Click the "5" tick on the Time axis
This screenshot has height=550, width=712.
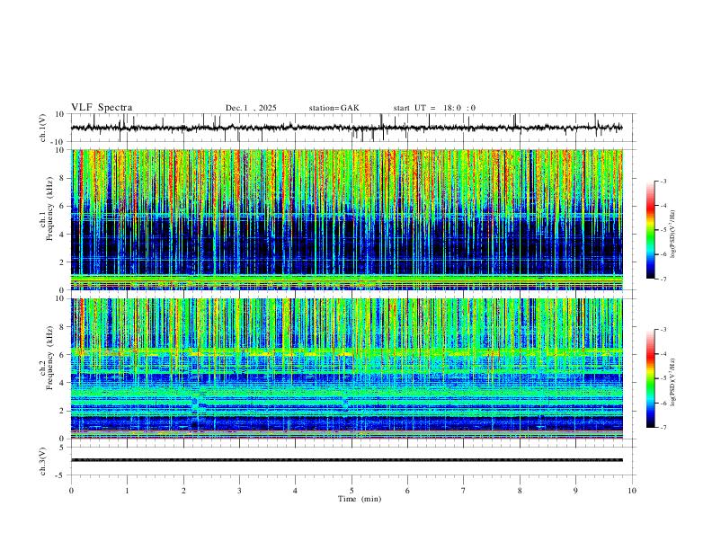coord(352,491)
